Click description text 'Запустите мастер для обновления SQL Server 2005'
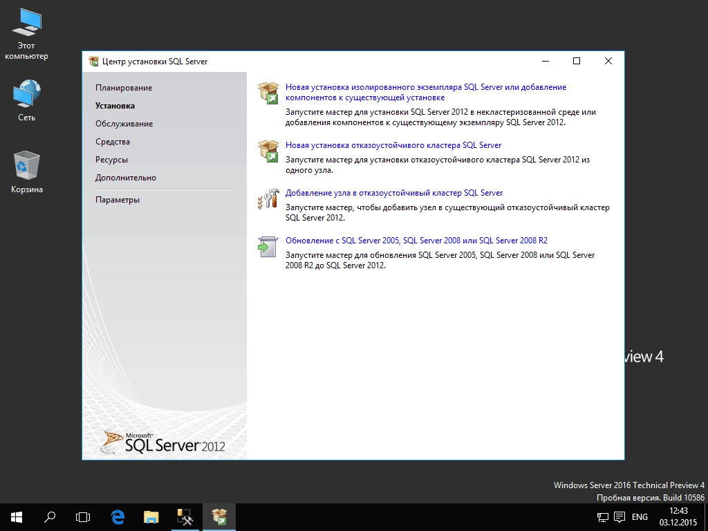The image size is (708, 531). (x=440, y=260)
